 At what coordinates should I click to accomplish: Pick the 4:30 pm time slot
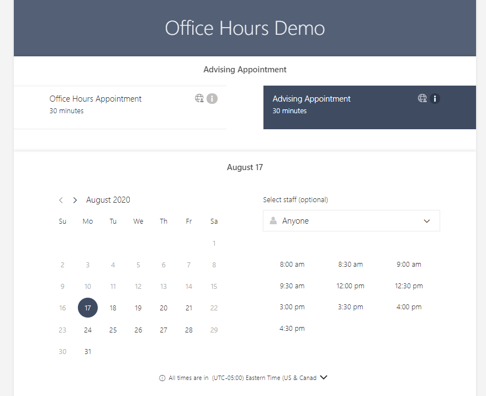coord(292,328)
